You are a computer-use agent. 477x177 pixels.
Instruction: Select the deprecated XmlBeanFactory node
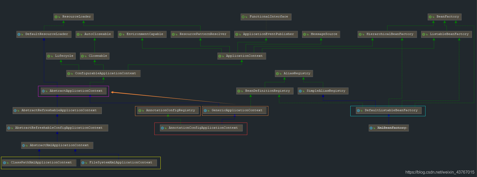[x=389, y=128]
